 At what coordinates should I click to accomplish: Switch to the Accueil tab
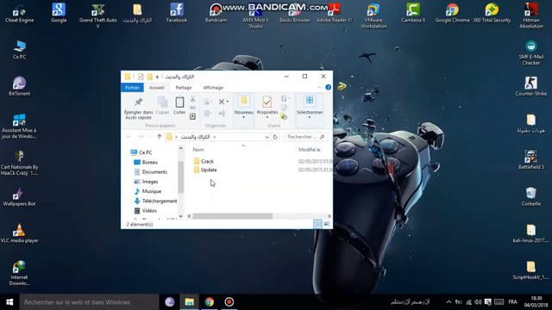pyautogui.click(x=157, y=87)
